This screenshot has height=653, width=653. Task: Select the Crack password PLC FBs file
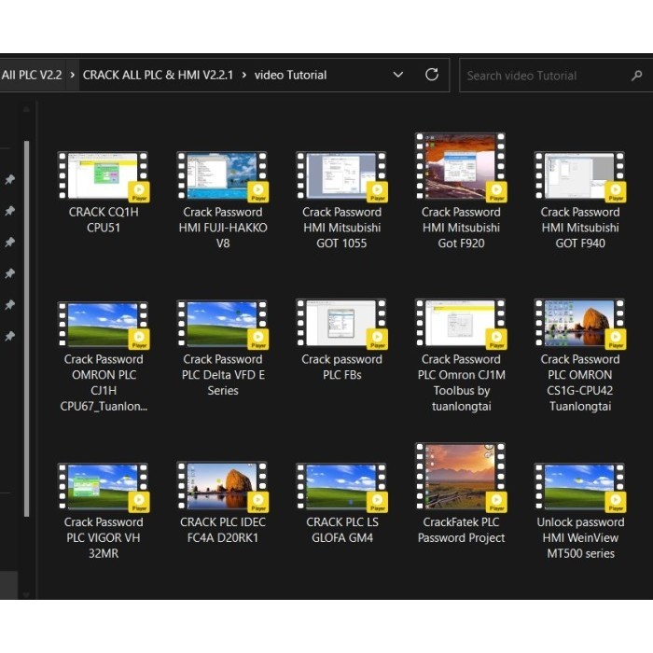tap(341, 324)
